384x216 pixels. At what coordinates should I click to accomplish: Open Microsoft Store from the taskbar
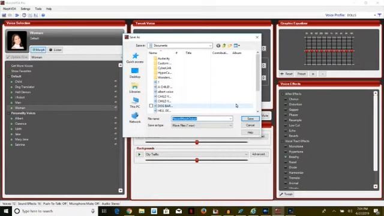click(x=166, y=211)
